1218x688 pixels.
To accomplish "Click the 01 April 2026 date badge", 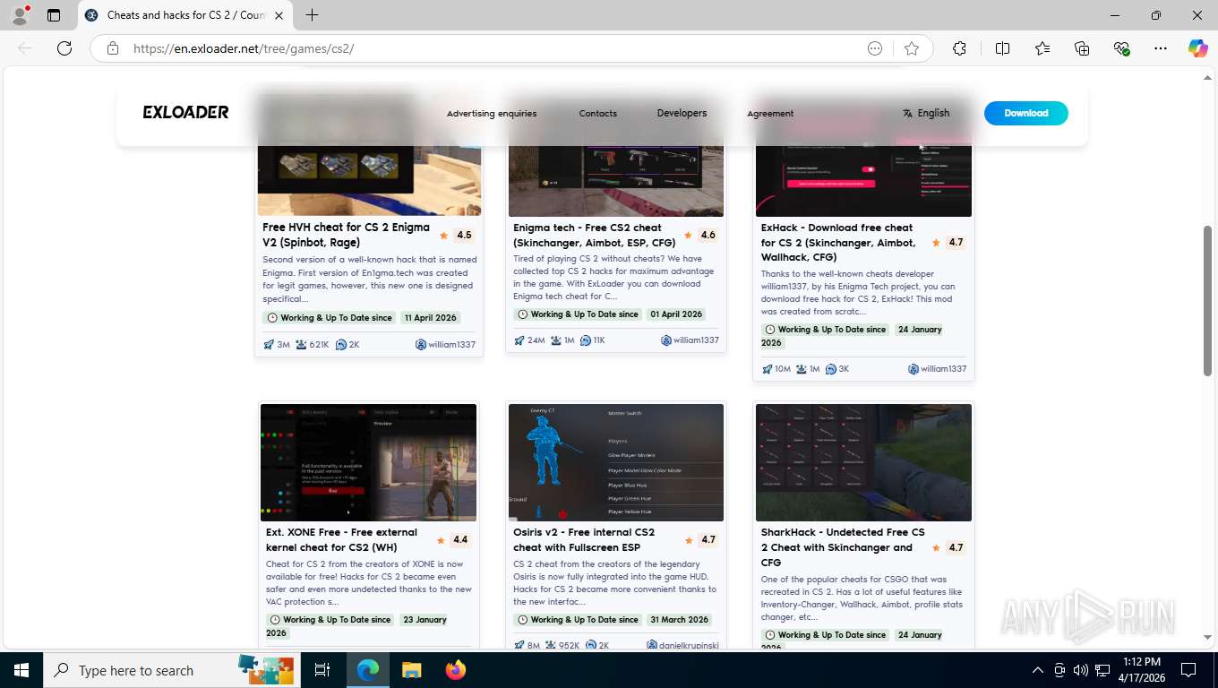I will pyautogui.click(x=676, y=314).
